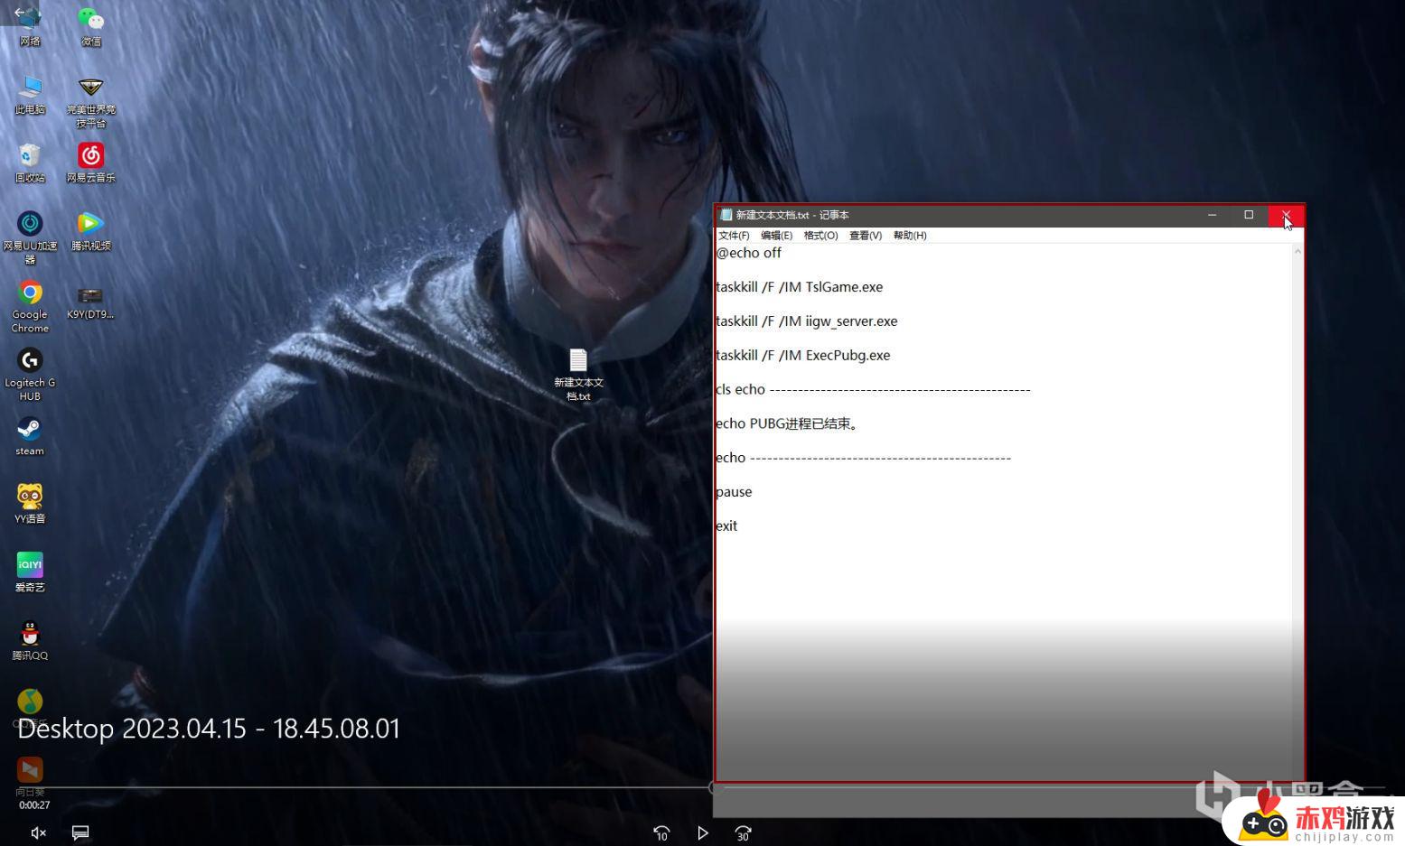Click the 'cls echo' line
This screenshot has width=1405, height=846.
pyautogui.click(x=873, y=389)
